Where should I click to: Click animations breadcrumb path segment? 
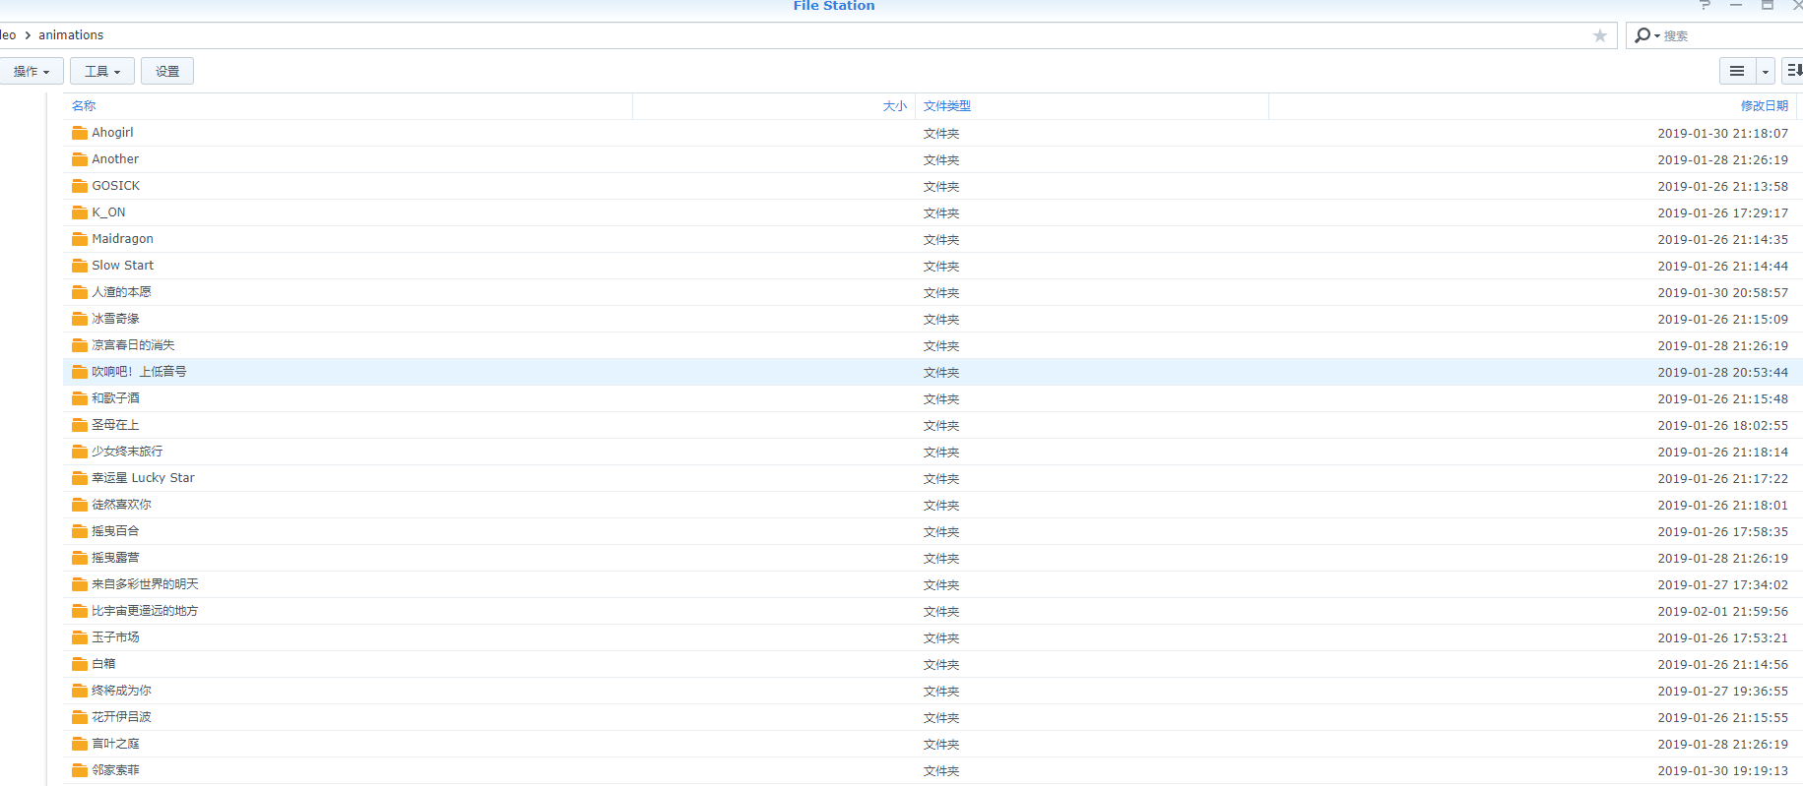(71, 35)
